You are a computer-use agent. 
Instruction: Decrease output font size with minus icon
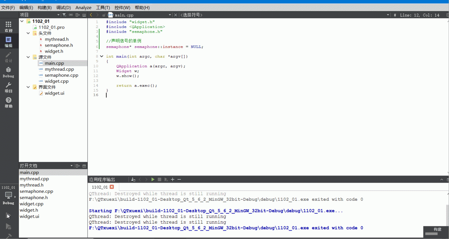tap(179, 179)
